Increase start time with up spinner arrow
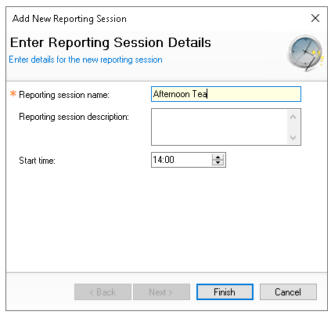Viewport: 331px width, 315px height. tap(218, 157)
